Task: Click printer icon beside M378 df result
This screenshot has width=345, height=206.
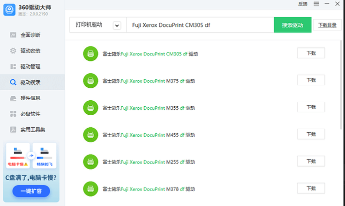Action: (90, 189)
